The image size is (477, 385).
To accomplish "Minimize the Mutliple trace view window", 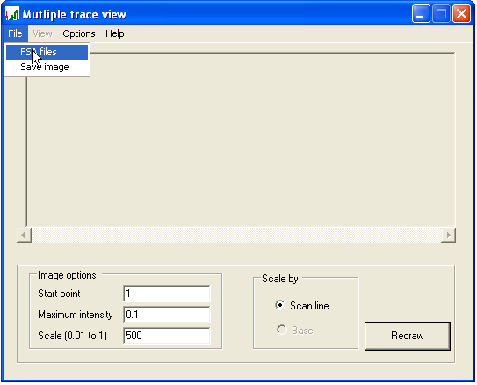I will coord(421,14).
